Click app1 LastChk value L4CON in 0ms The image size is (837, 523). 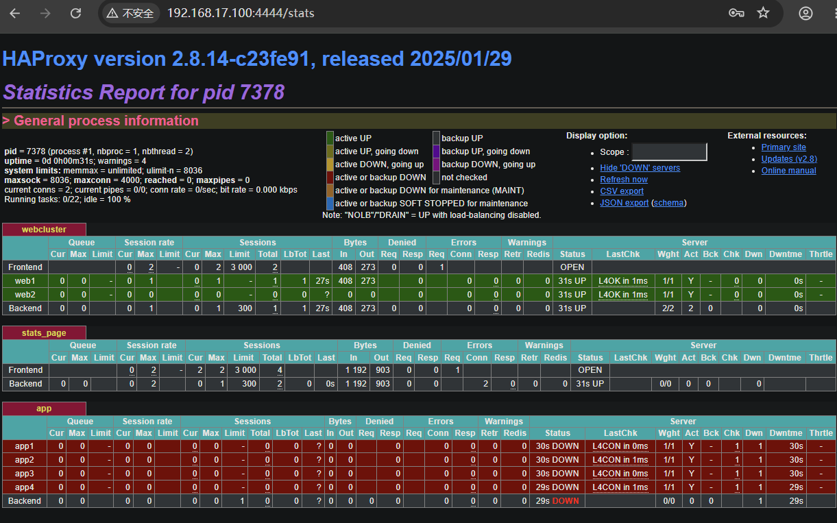pos(620,446)
